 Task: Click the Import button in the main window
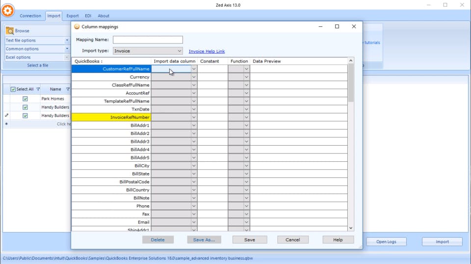point(442,242)
